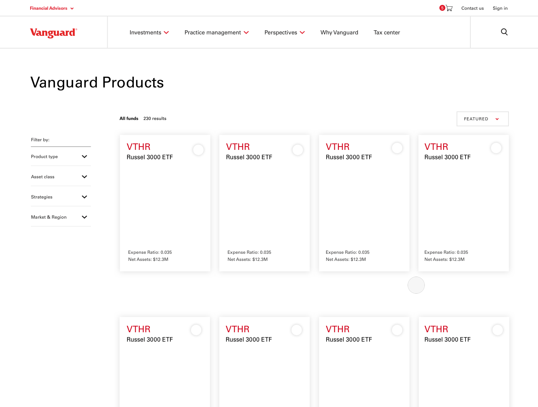
Task: Click the floating round button between card rows
Action: point(416,285)
